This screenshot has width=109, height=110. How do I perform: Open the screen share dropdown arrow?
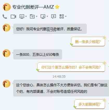(x=26, y=16)
